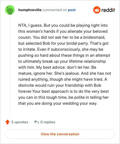The height and width of the screenshot is (144, 120).
Task: Click the line "but selected Bob for your bridal party"
Action: [63, 43]
